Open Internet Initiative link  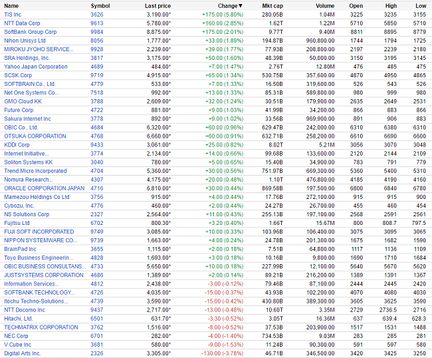coord(27,154)
